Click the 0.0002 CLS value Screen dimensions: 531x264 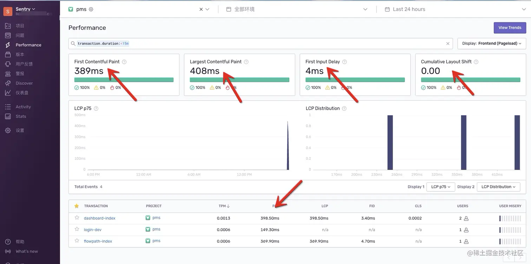415,218
